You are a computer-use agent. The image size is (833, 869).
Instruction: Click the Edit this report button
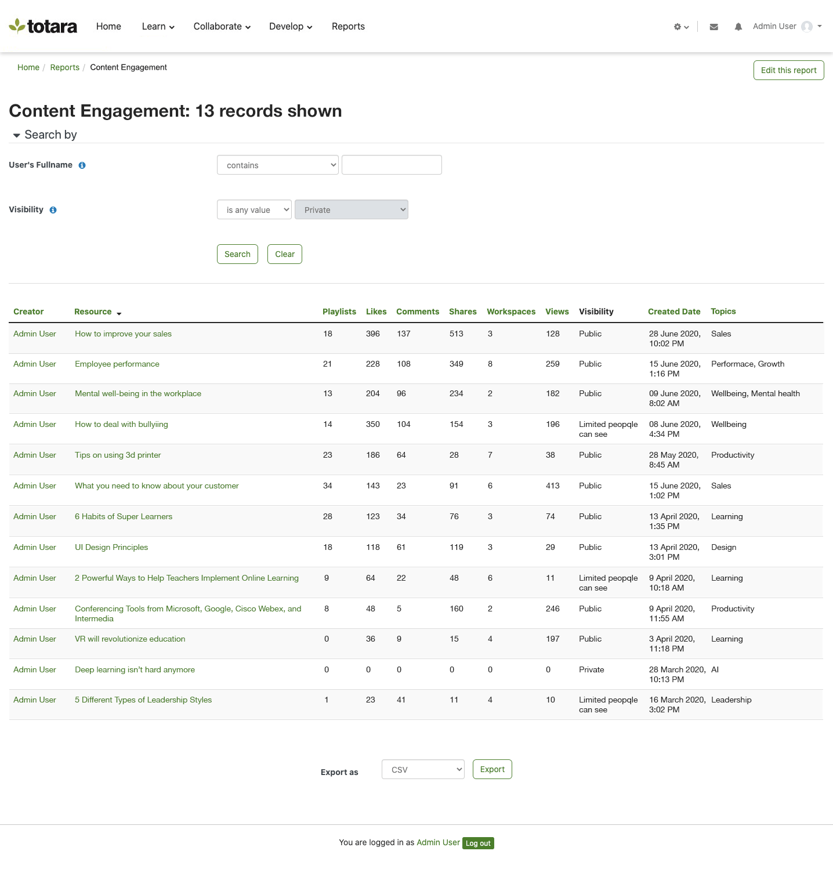point(788,70)
